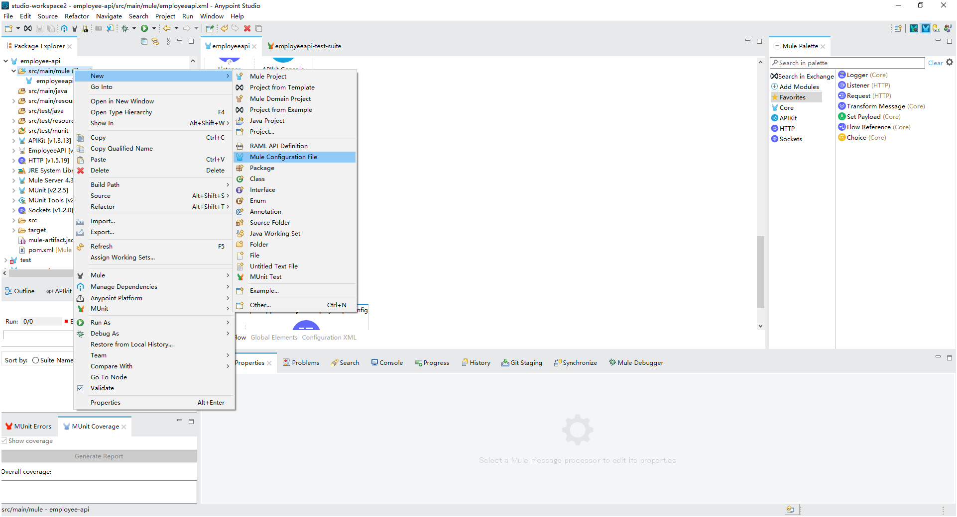Open Manage Dependencies submenu
This screenshot has height=517, width=957.
tap(154, 287)
